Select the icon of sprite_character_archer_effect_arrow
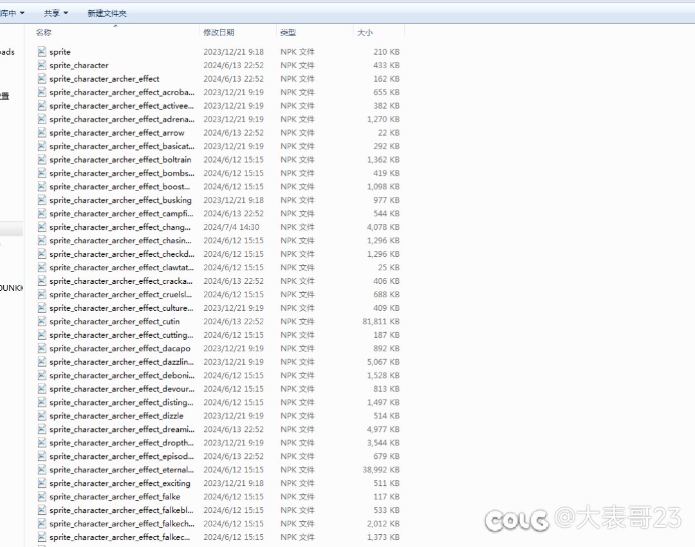Image resolution: width=695 pixels, height=547 pixels. (42, 133)
